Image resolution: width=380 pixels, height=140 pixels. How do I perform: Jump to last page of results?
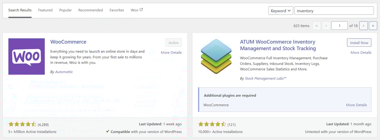[x=373, y=26]
